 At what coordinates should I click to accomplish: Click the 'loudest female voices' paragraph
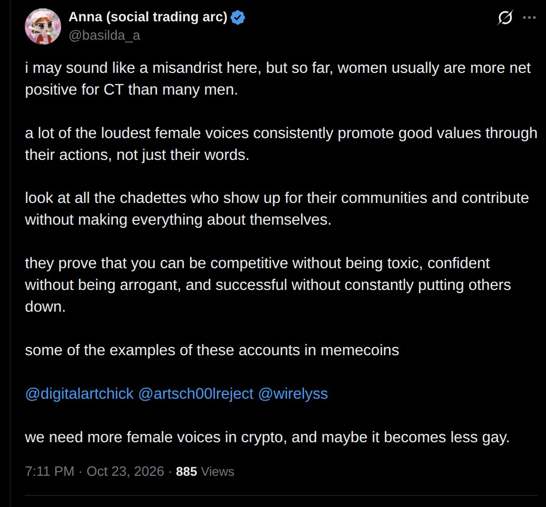(x=281, y=144)
